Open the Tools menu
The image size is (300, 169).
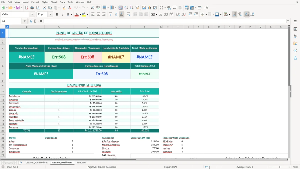pyautogui.click(x=70, y=2)
